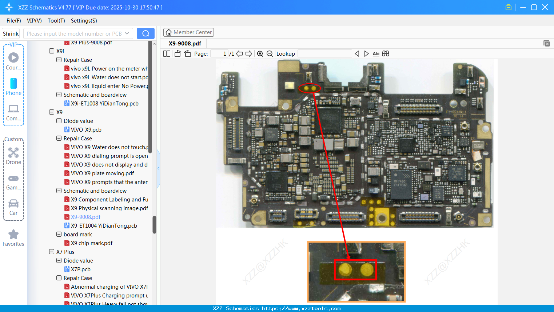Collapse the board mark folder
The width and height of the screenshot is (554, 312).
click(x=59, y=235)
